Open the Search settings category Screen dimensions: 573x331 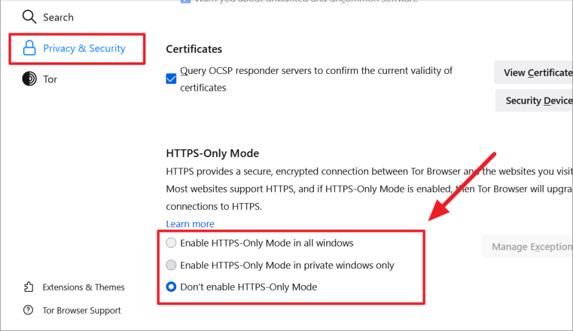tap(58, 17)
